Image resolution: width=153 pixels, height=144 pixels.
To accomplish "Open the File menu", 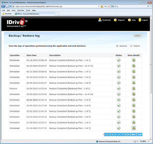I will [4, 10].
